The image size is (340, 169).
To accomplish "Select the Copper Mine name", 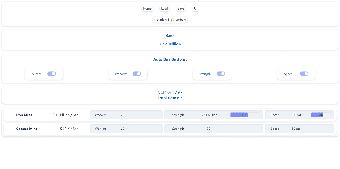I will point(27,129).
